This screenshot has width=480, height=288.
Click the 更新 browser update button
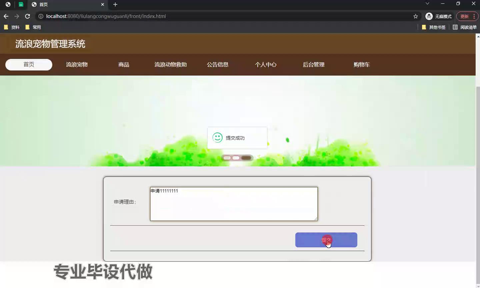point(464,16)
